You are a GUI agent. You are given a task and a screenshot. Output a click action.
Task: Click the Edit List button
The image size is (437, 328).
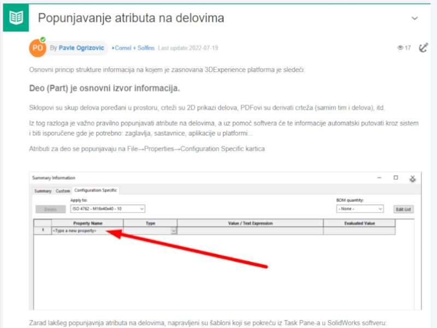(x=403, y=209)
